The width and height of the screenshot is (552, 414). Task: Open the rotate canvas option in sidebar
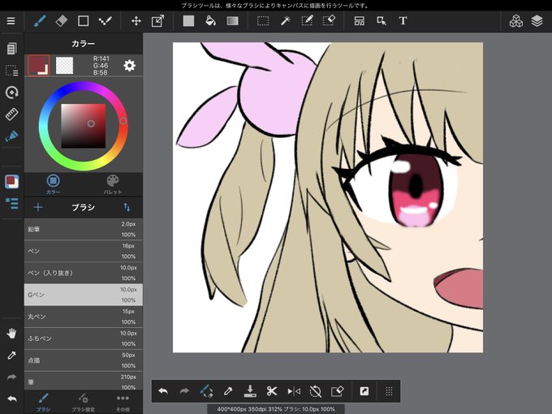click(x=12, y=93)
